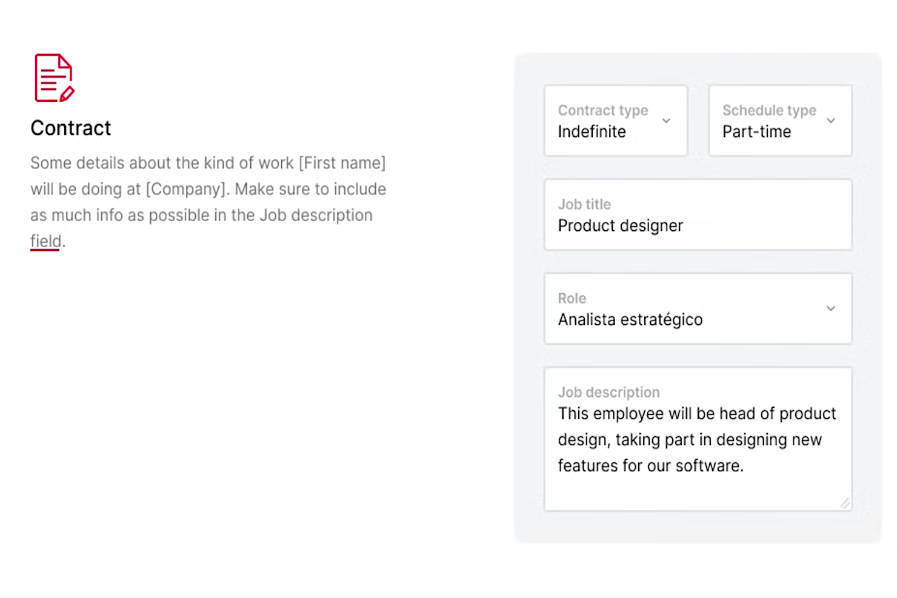Viewport: 897px width, 598px height.
Task: Click the "Job description" field label
Action: click(609, 392)
